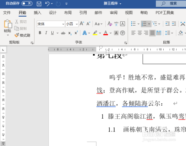Increase font size with the grow icon
Viewport: 186px width, 146px height.
[x=82, y=24]
